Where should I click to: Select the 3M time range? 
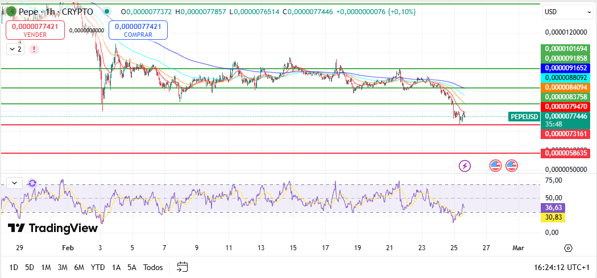point(63,267)
